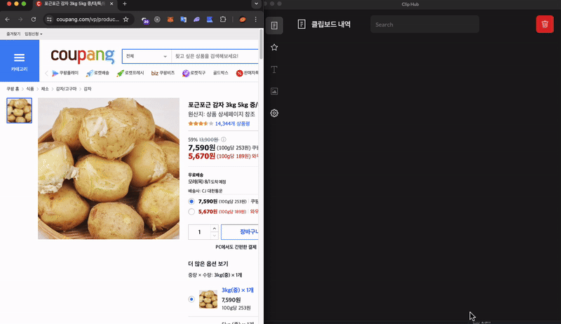Click the purple feather extension icon
561x324 pixels.
pos(196,20)
